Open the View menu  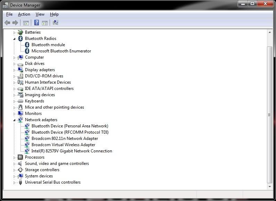40,14
